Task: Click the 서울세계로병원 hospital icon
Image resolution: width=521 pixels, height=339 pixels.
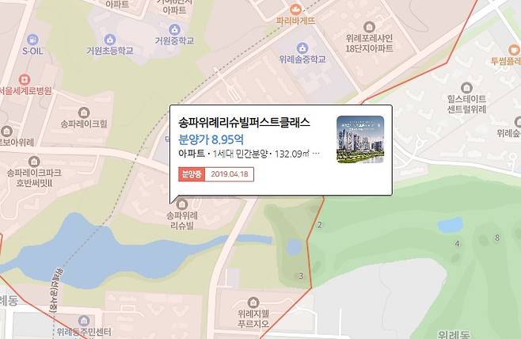Action: point(25,80)
